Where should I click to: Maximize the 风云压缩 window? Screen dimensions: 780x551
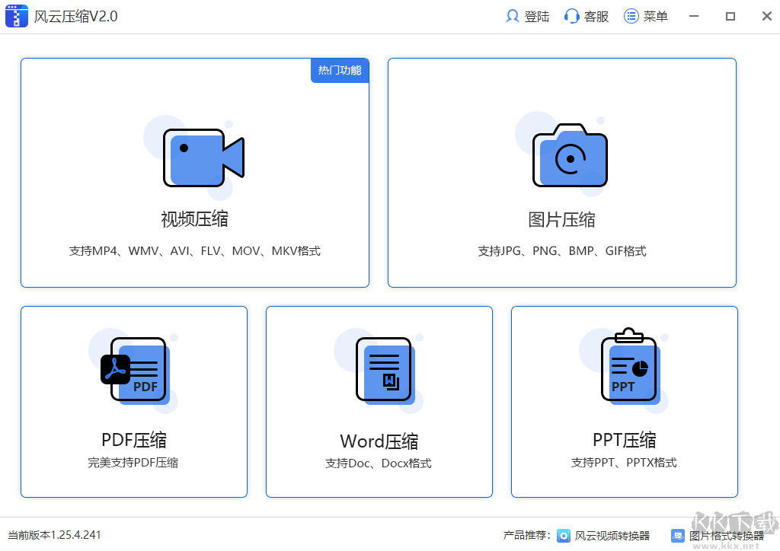point(730,16)
